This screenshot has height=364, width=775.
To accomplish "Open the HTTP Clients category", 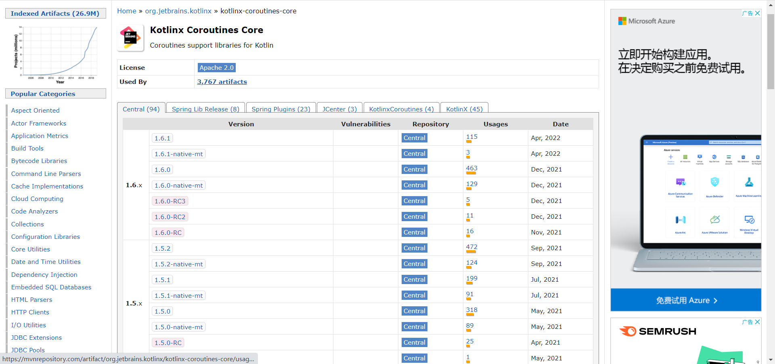I will pyautogui.click(x=30, y=312).
